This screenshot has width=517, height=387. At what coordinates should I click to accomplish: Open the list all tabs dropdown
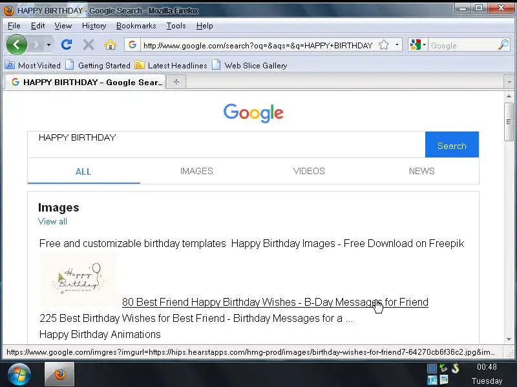pos(509,82)
